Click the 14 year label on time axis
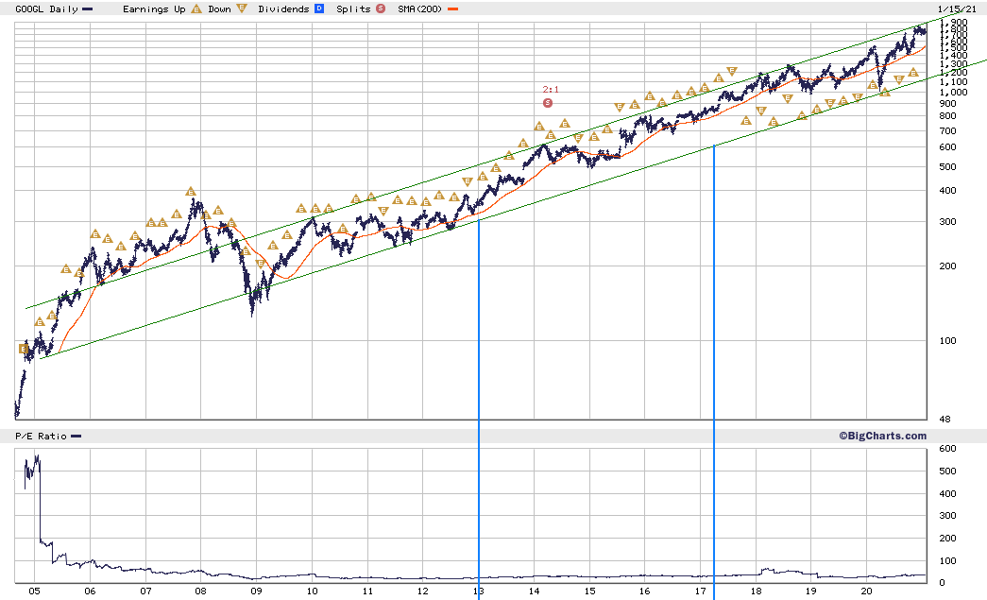 pyautogui.click(x=534, y=591)
